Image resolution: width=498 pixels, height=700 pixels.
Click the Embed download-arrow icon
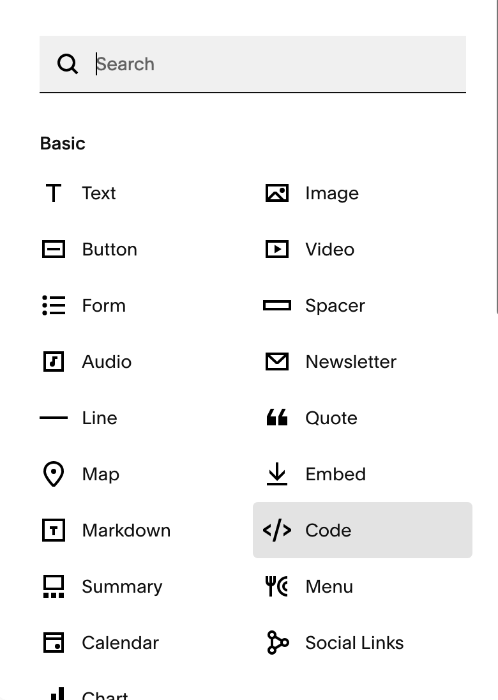click(x=276, y=474)
